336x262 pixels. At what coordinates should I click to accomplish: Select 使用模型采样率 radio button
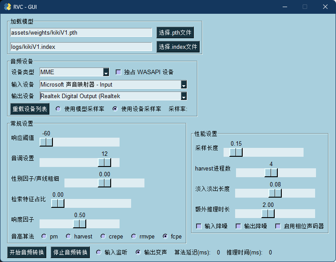[58, 109]
